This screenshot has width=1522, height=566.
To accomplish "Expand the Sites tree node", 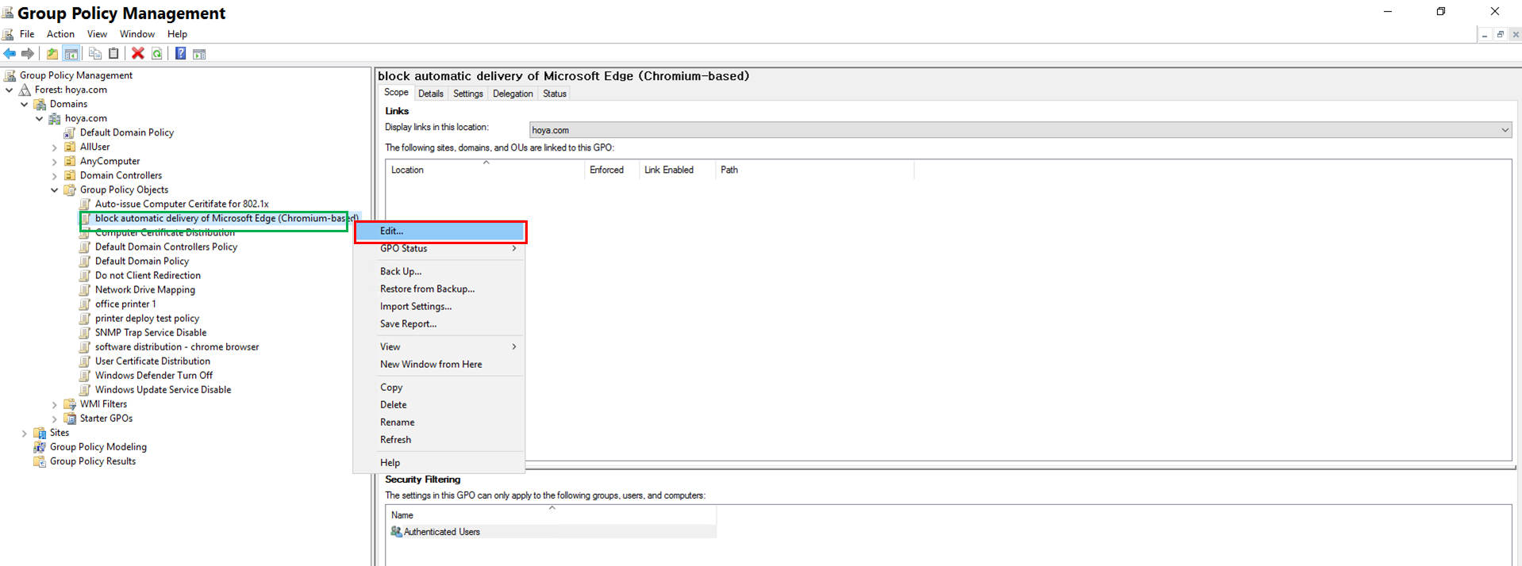I will (25, 433).
